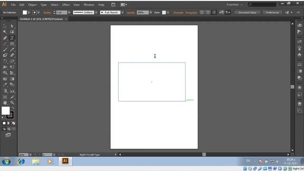Screen dimensions: 304x171
Task: Activate the Free Transform tool
Action: pyautogui.click(x=12, y=67)
